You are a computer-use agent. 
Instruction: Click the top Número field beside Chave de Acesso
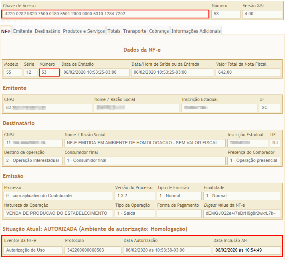click(x=226, y=14)
